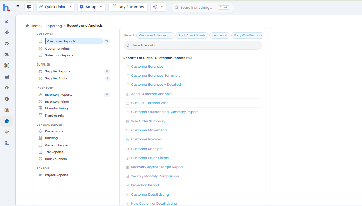Open the chart analytics icon in sidebar

click(x=7, y=32)
